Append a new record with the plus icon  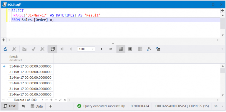point(51,100)
